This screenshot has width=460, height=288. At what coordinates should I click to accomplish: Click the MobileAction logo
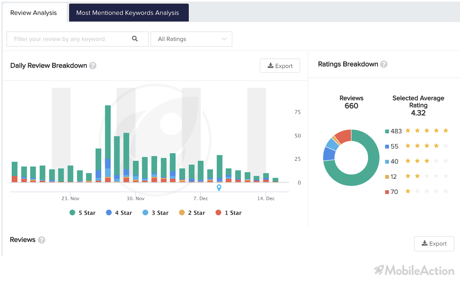click(414, 270)
